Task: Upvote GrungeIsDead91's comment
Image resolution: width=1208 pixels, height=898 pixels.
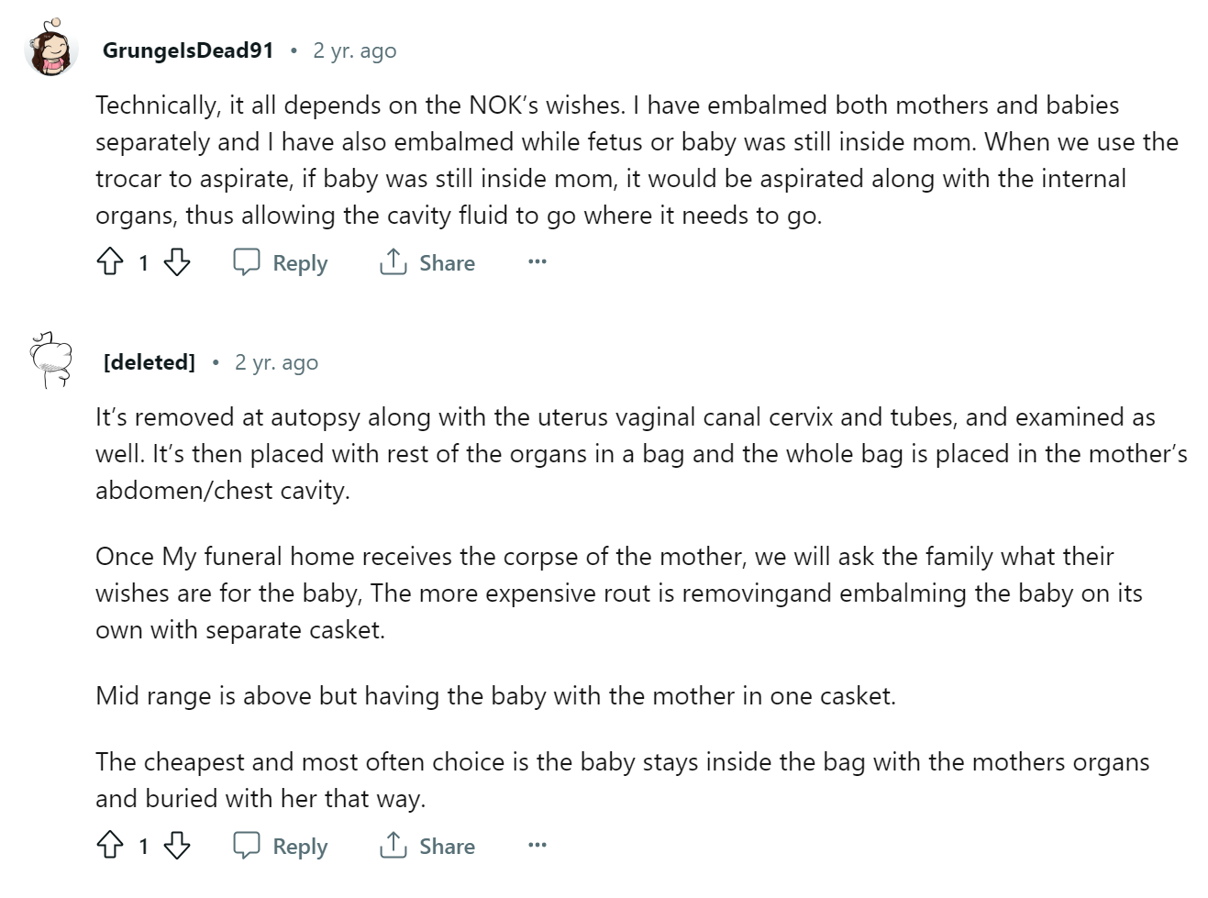Action: coord(110,263)
